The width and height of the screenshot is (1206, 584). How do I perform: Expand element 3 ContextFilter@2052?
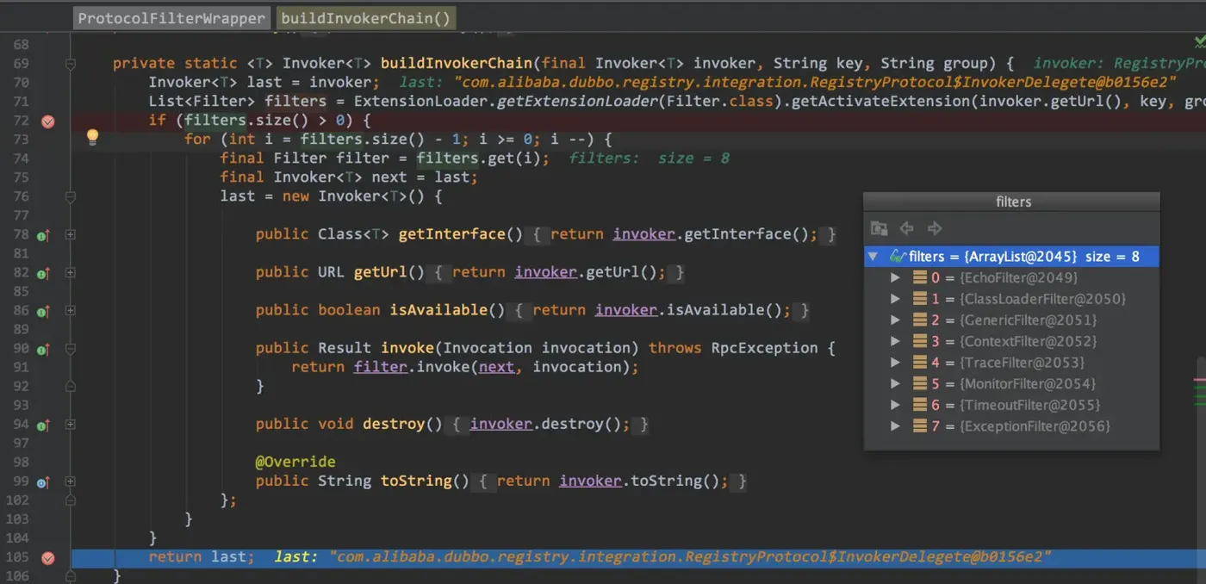tap(896, 341)
